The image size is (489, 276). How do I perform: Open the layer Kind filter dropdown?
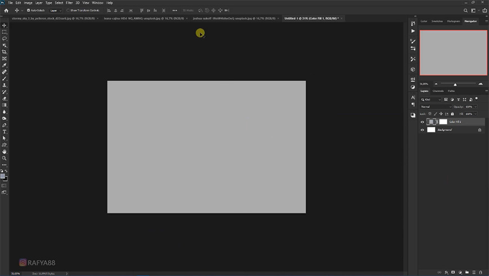coord(431,99)
